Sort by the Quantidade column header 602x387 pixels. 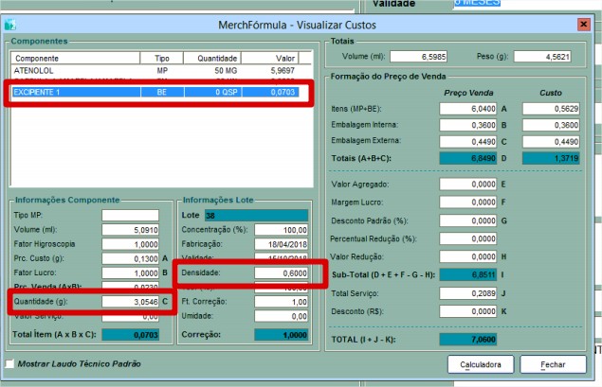(216, 58)
